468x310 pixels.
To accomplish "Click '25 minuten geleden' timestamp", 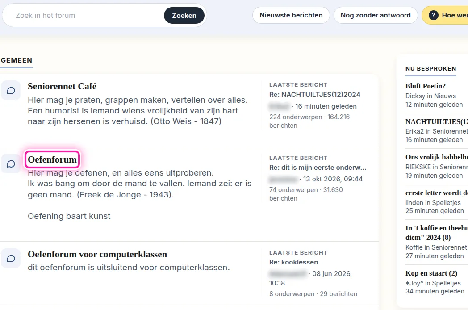I will point(434,211).
